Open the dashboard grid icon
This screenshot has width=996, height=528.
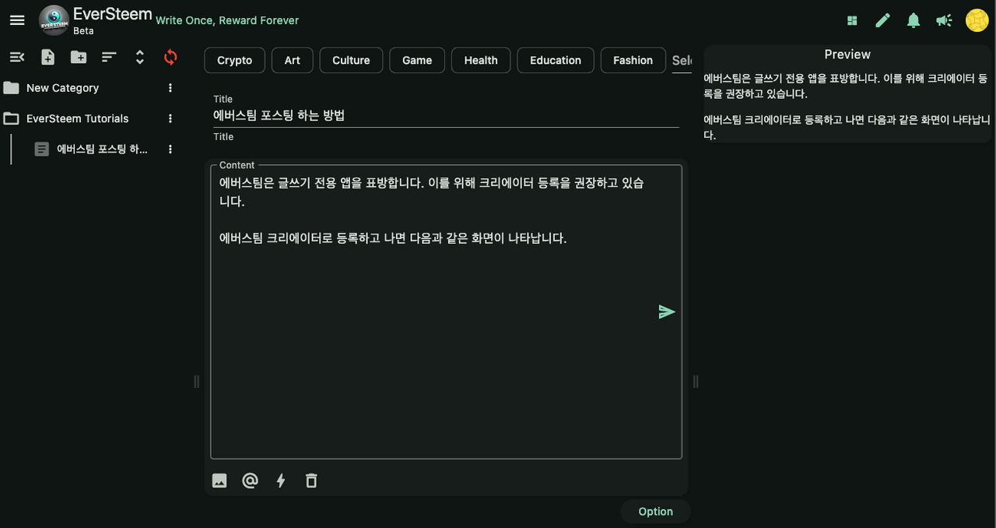[x=853, y=20]
